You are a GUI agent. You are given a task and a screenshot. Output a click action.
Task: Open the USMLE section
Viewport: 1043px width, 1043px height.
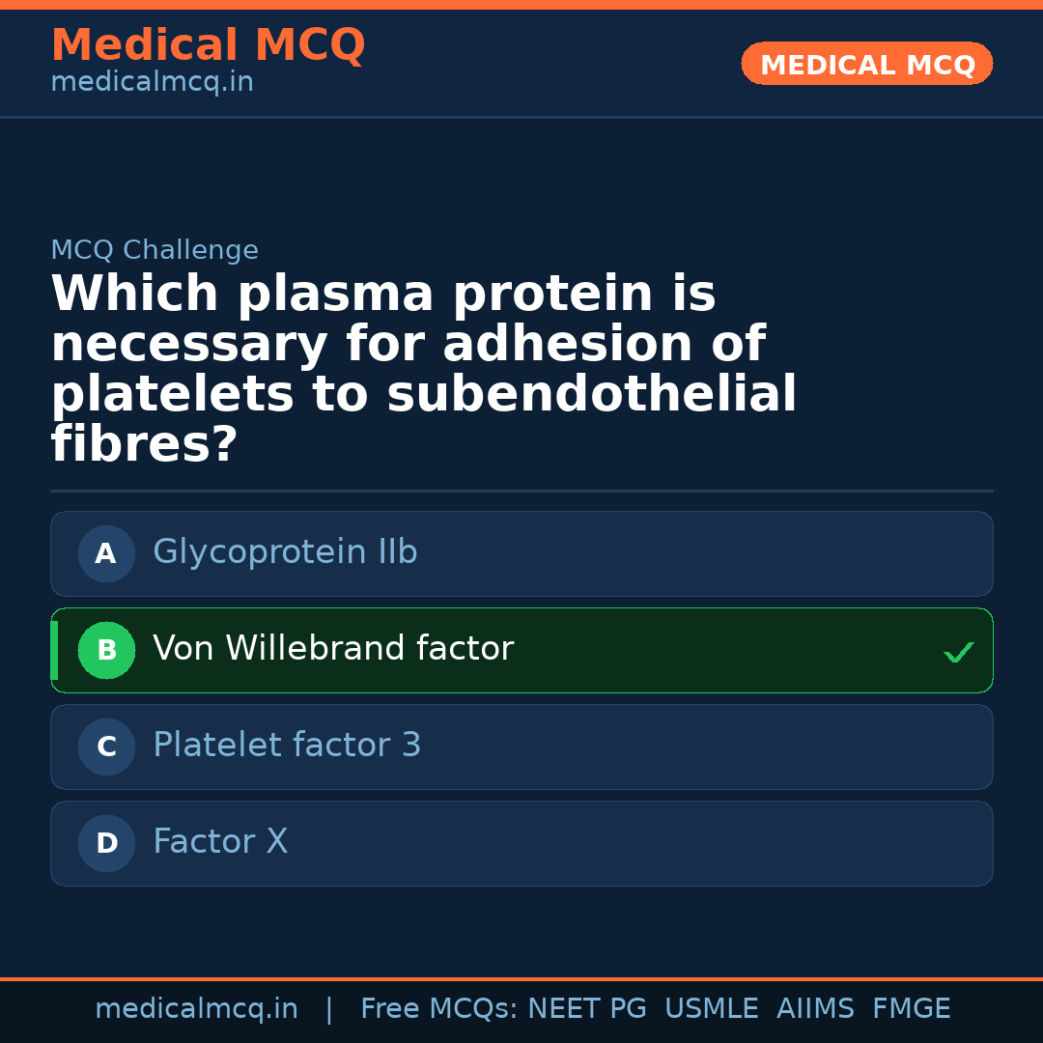[712, 1007]
